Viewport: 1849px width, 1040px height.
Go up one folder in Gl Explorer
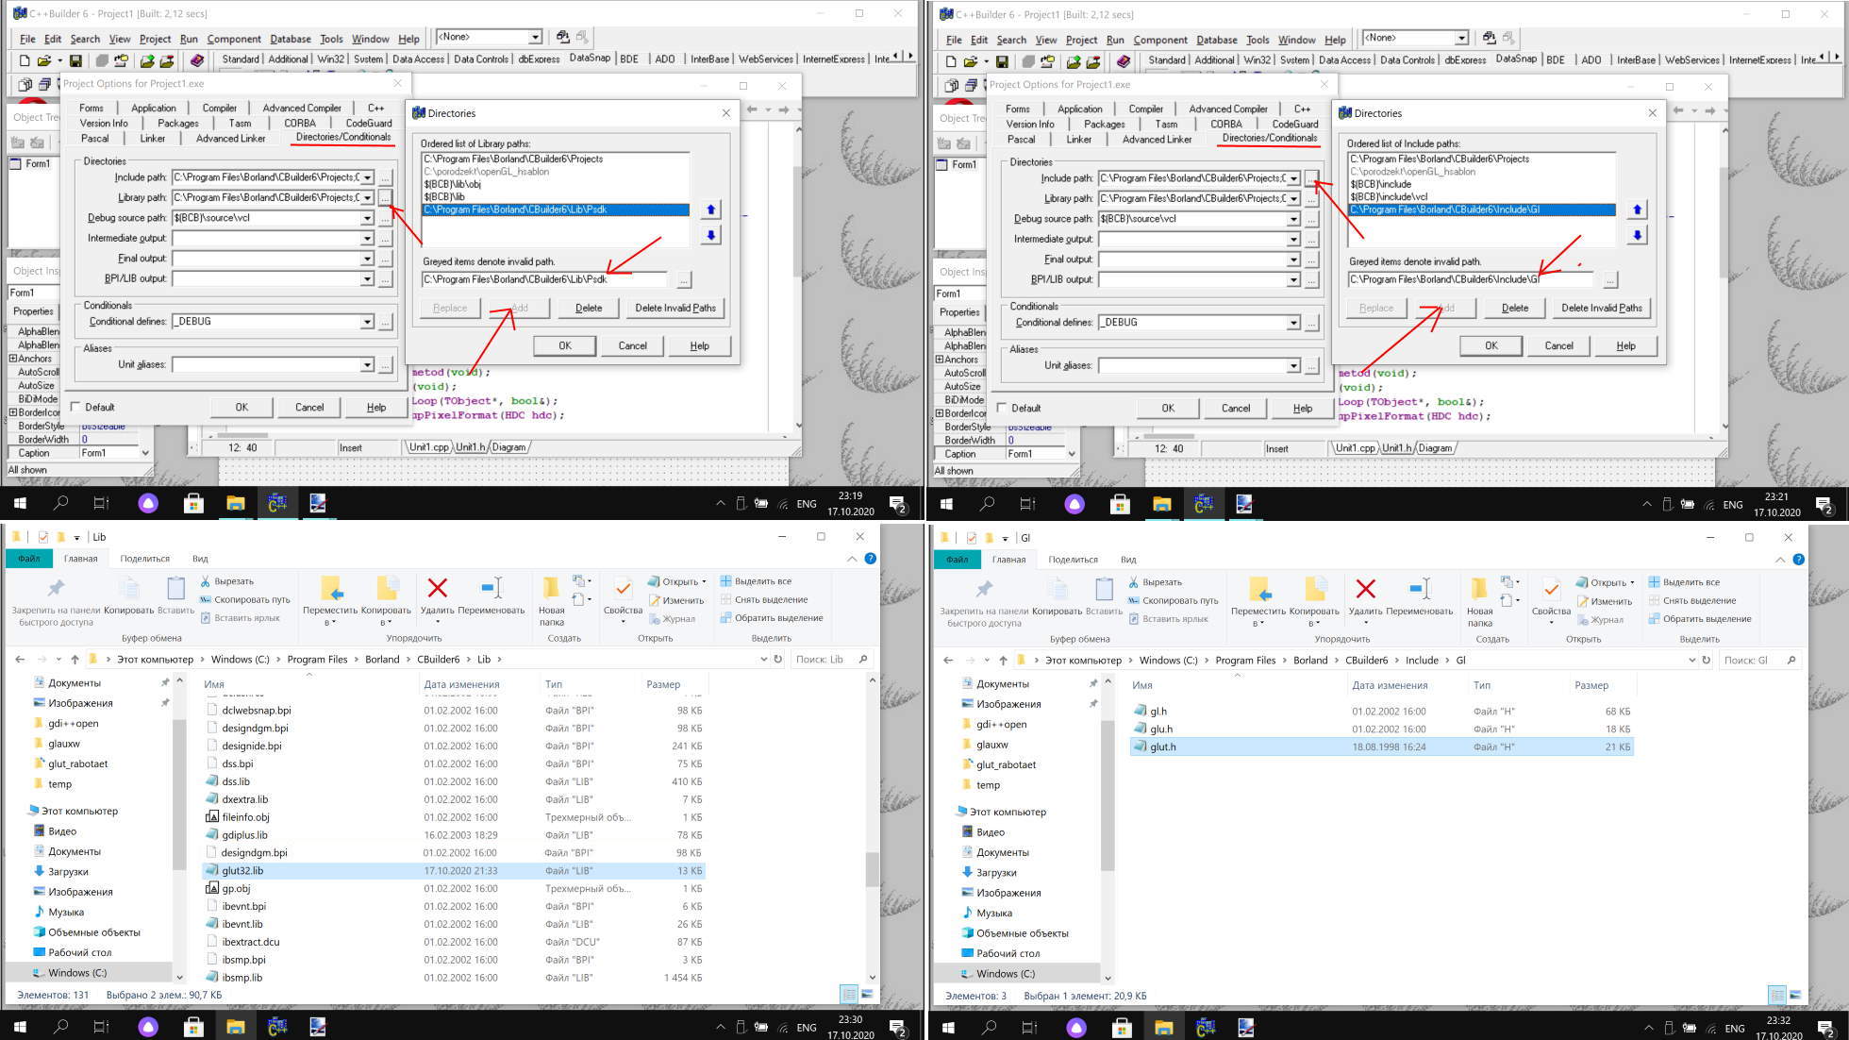pyautogui.click(x=1003, y=660)
